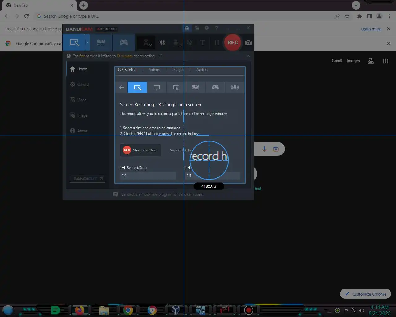Open Chrome side panel icon
Image resolution: width=396 pixels, height=317 pixels.
369,16
